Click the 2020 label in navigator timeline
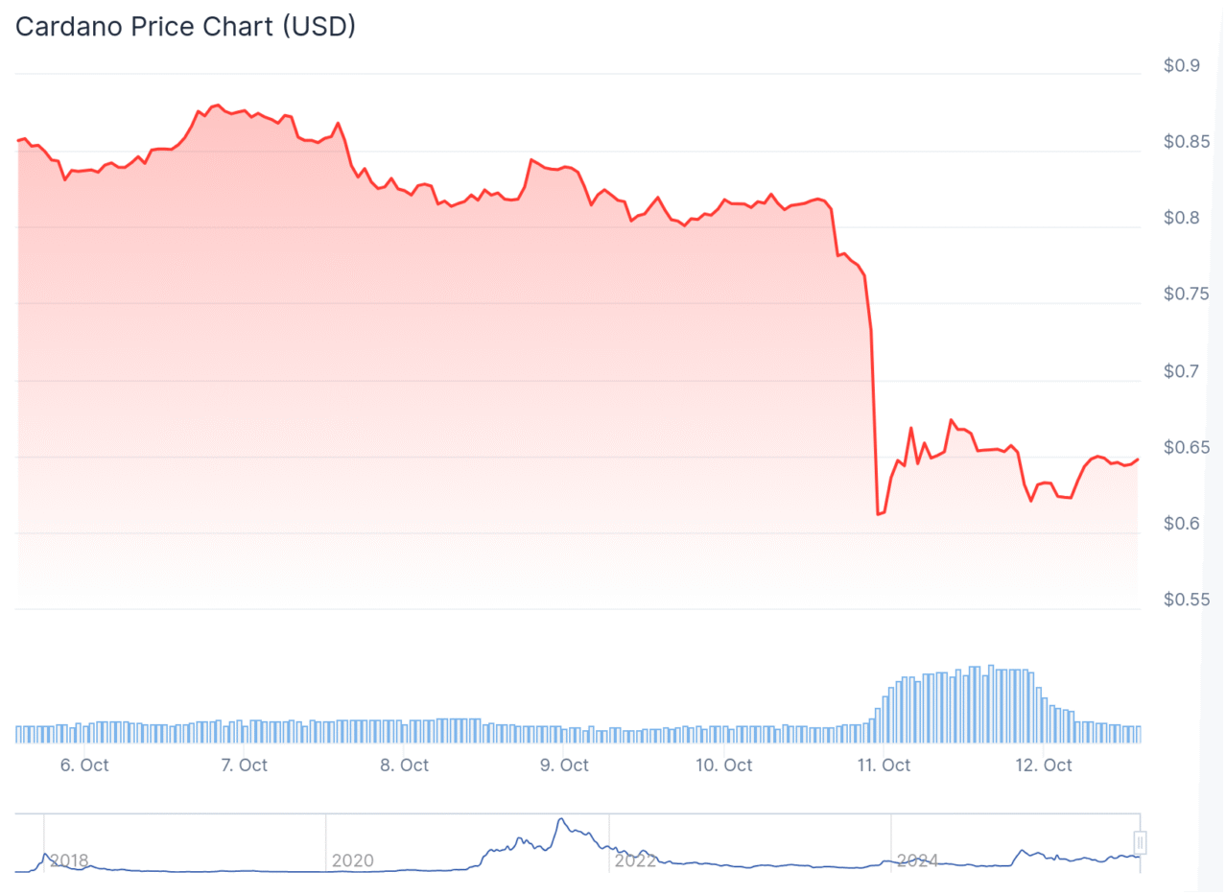Screen dimensions: 1226x895 (351, 860)
